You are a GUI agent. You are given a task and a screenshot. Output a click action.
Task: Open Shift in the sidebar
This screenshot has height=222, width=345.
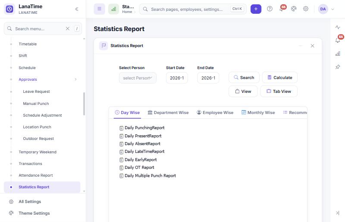[x=23, y=56]
